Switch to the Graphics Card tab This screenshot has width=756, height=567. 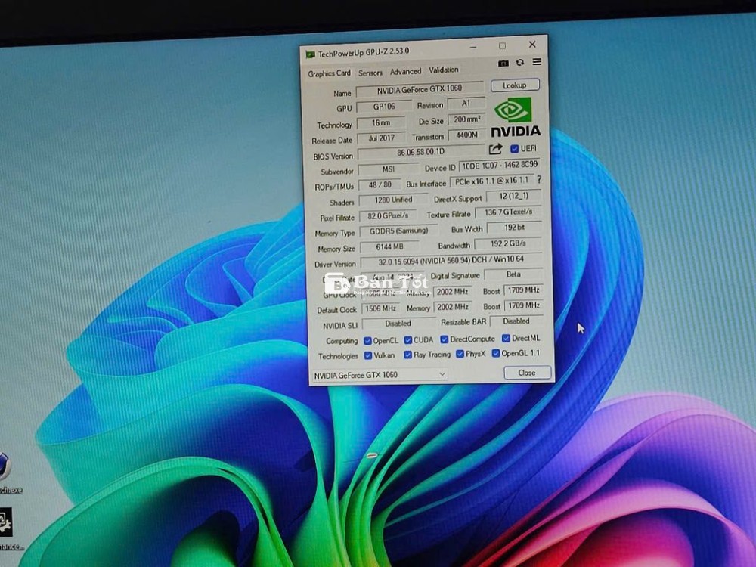pos(330,73)
